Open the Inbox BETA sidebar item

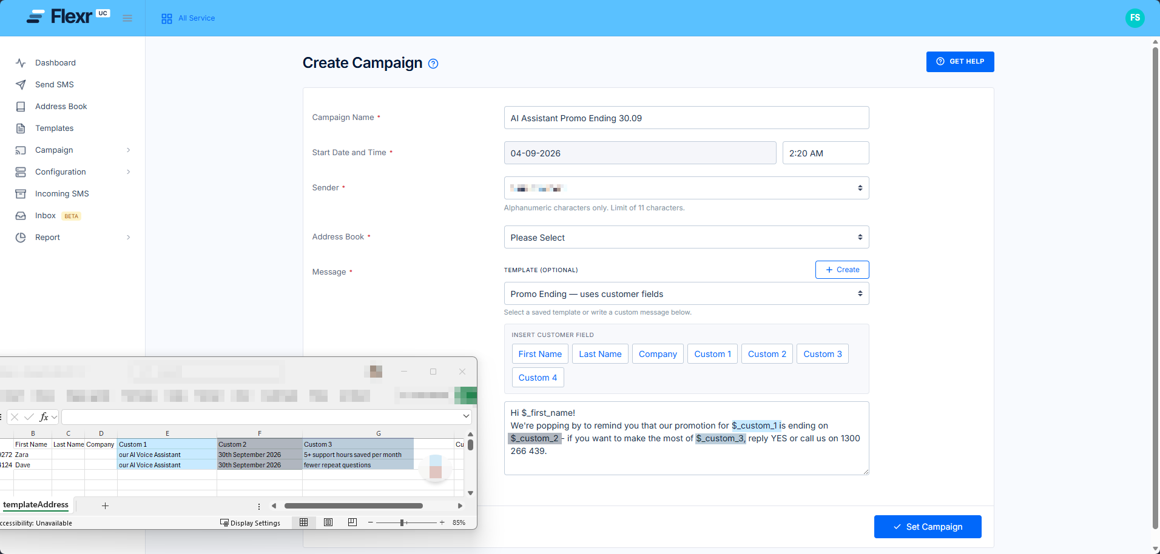49,215
